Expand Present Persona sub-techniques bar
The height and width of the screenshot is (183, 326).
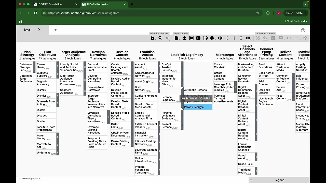click(x=182, y=126)
